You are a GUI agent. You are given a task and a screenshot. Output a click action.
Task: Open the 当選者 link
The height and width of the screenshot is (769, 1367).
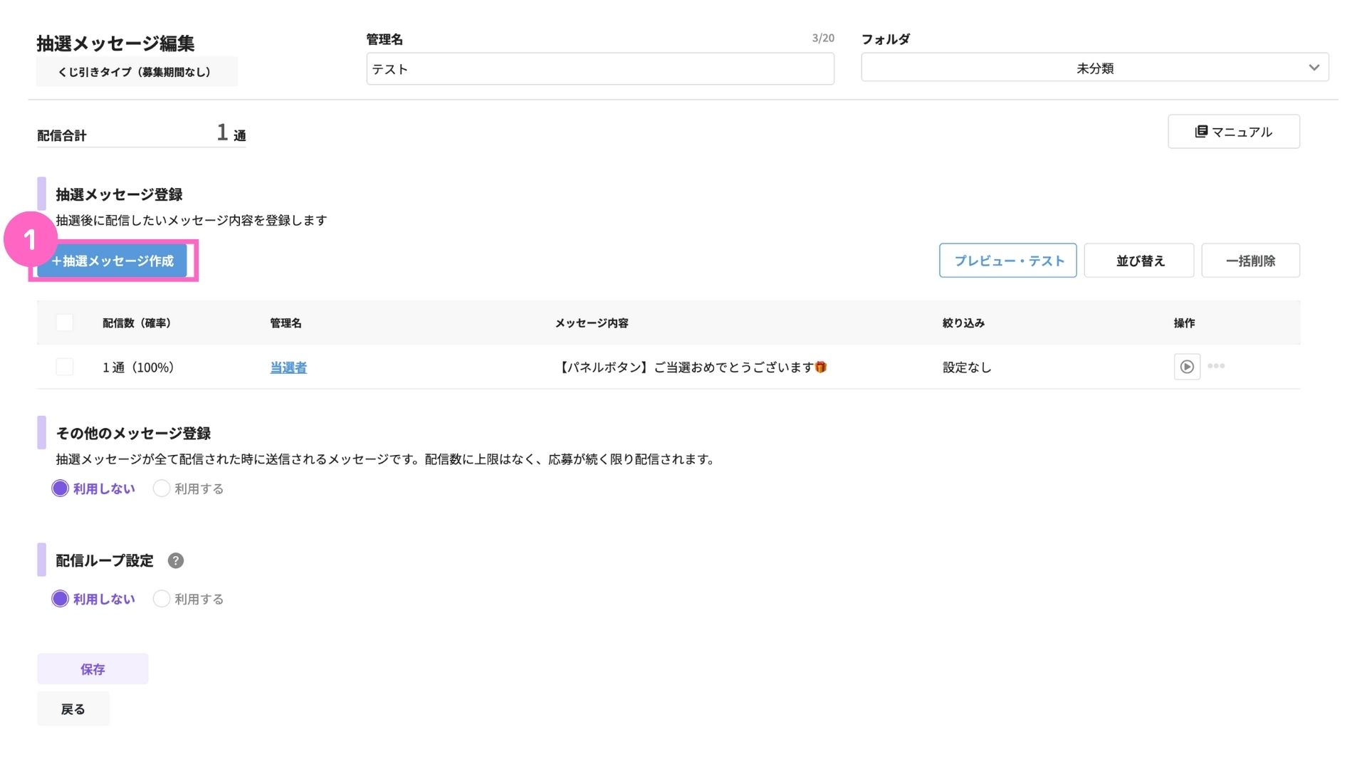coord(288,367)
